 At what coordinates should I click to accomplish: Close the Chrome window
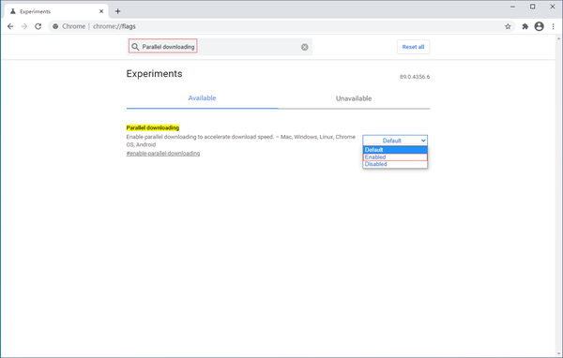click(553, 7)
